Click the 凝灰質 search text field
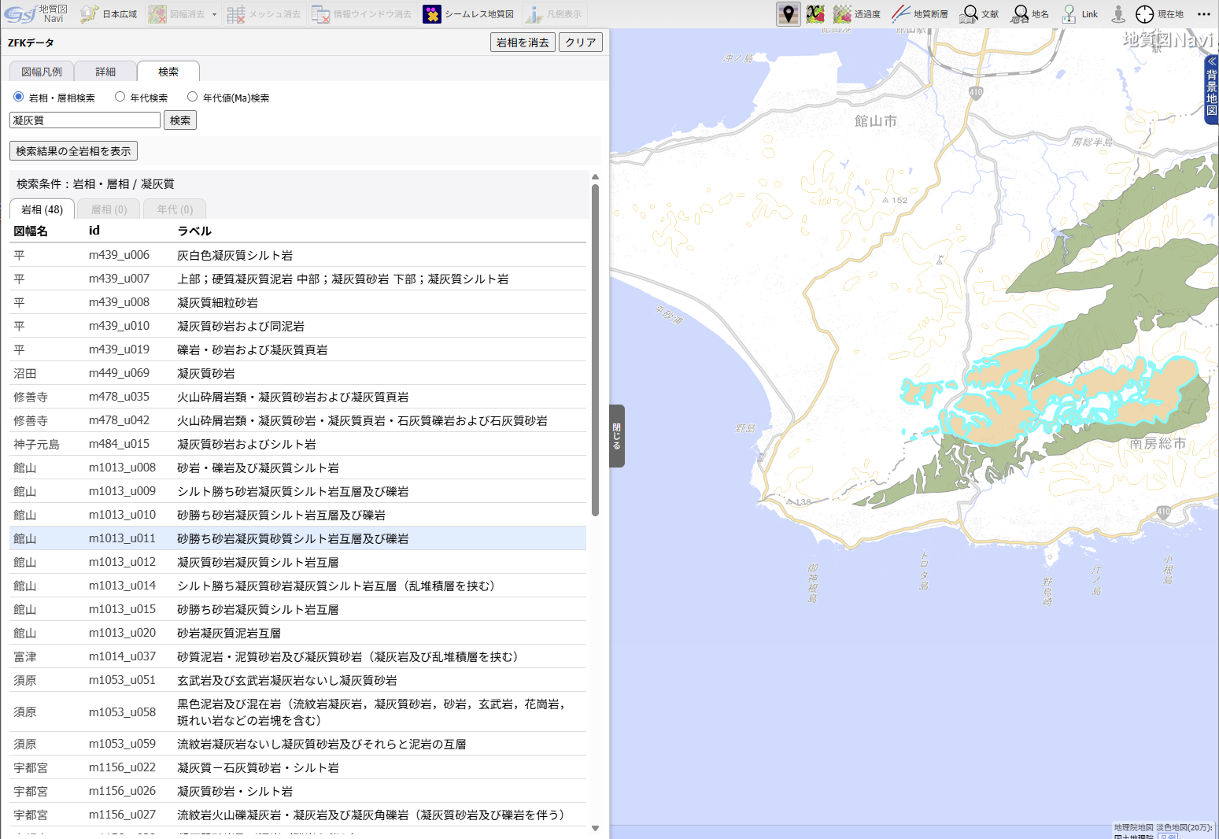Image resolution: width=1219 pixels, height=839 pixels. point(85,120)
